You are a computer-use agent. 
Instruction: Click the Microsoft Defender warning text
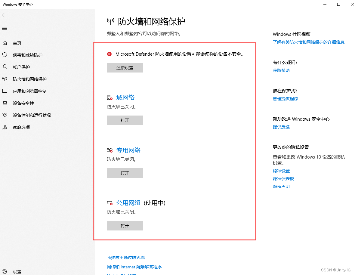180,54
